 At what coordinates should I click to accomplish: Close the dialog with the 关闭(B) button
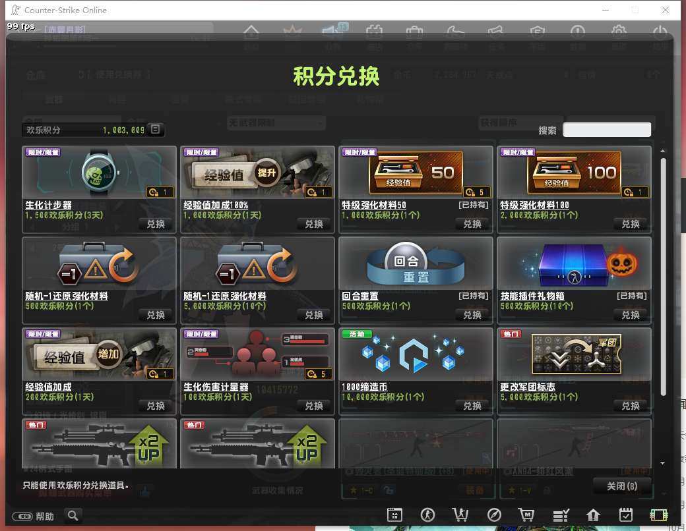point(621,486)
